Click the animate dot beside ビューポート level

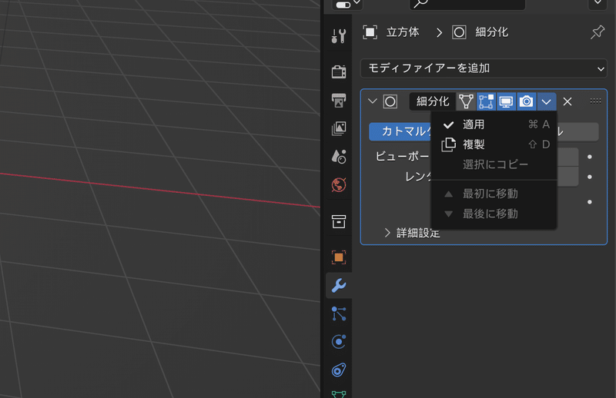tap(589, 157)
